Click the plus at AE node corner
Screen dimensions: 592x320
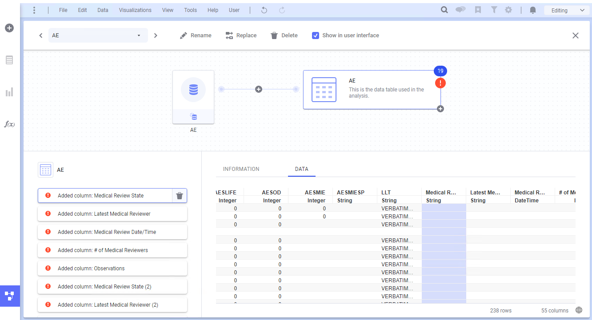point(440,109)
